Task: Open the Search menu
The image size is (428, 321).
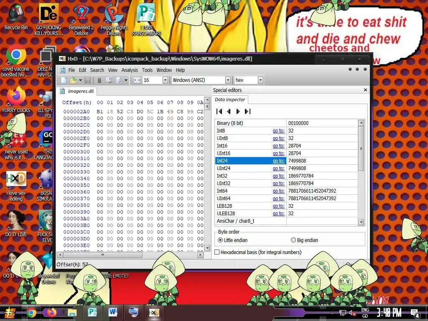Action: (x=97, y=70)
